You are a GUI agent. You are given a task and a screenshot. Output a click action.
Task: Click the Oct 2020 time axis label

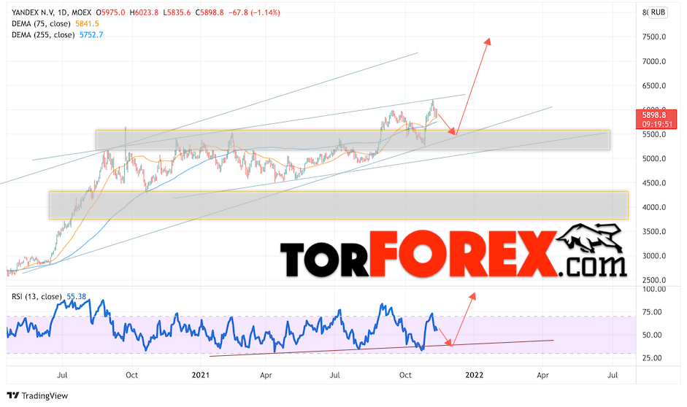[x=131, y=375]
